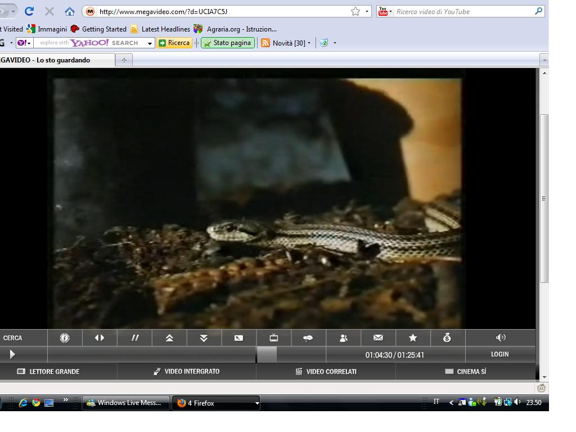576x432 pixels.
Task: Click VIDEO CORRELATI button
Action: (x=326, y=372)
